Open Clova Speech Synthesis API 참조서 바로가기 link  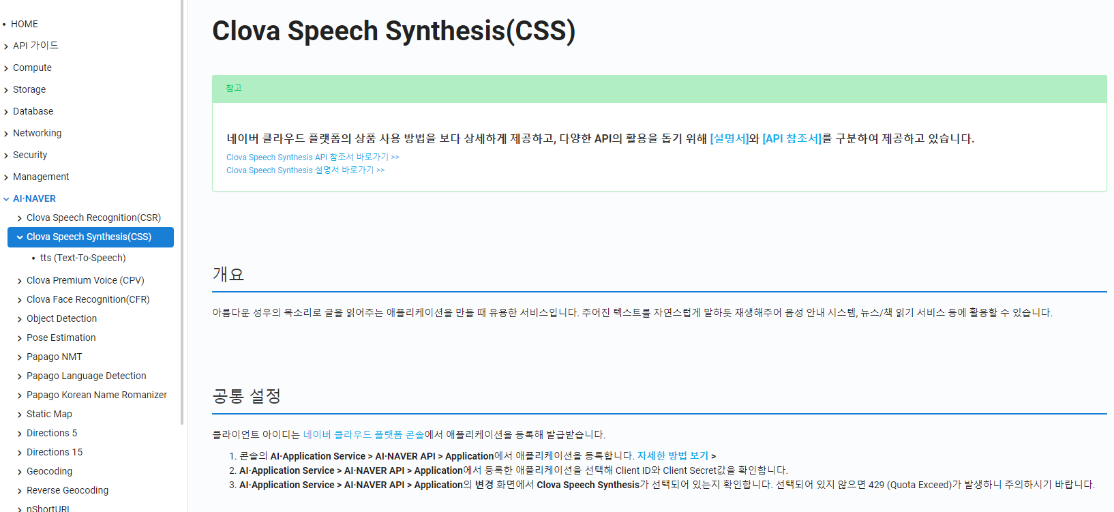(313, 157)
